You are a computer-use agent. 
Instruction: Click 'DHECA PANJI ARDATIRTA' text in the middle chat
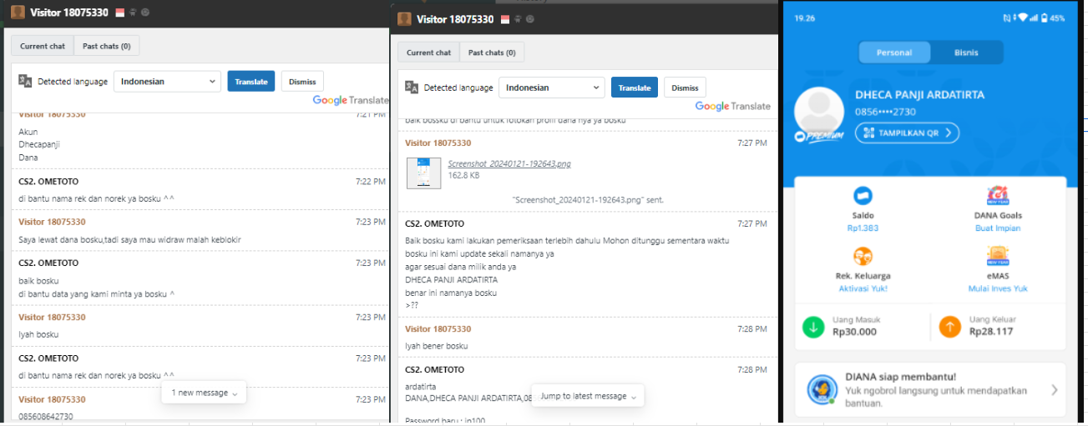451,280
